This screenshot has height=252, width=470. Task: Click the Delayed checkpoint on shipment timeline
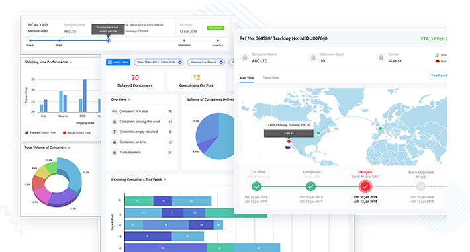coord(365,187)
